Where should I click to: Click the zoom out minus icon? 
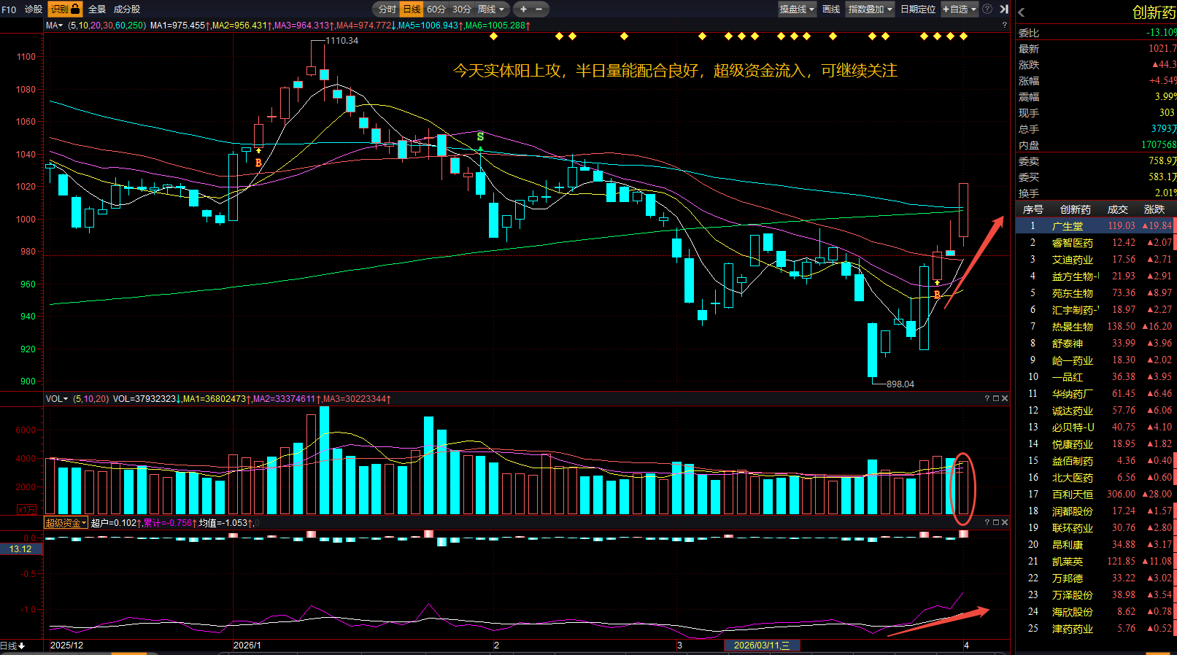click(539, 9)
